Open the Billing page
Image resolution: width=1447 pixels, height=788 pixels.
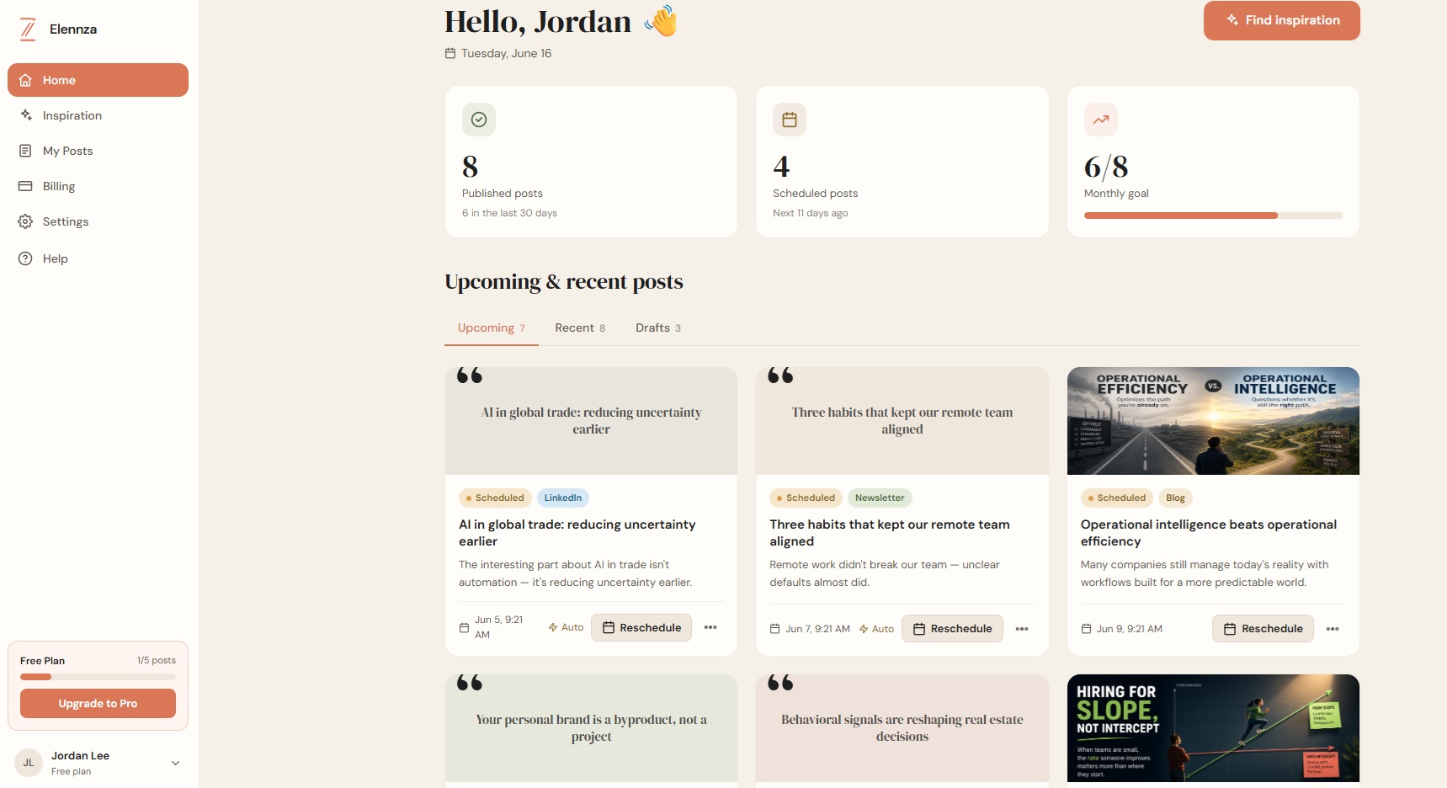[98, 186]
